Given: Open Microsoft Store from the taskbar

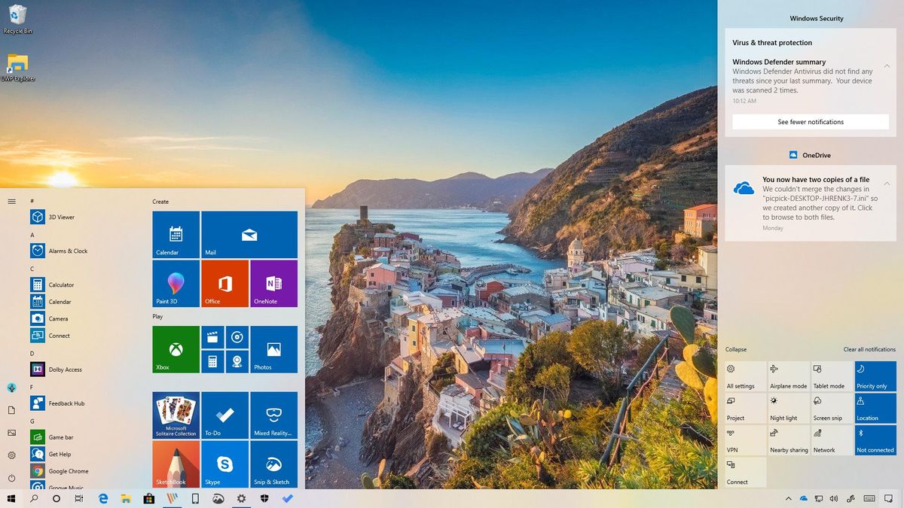Looking at the screenshot, I should [x=149, y=498].
